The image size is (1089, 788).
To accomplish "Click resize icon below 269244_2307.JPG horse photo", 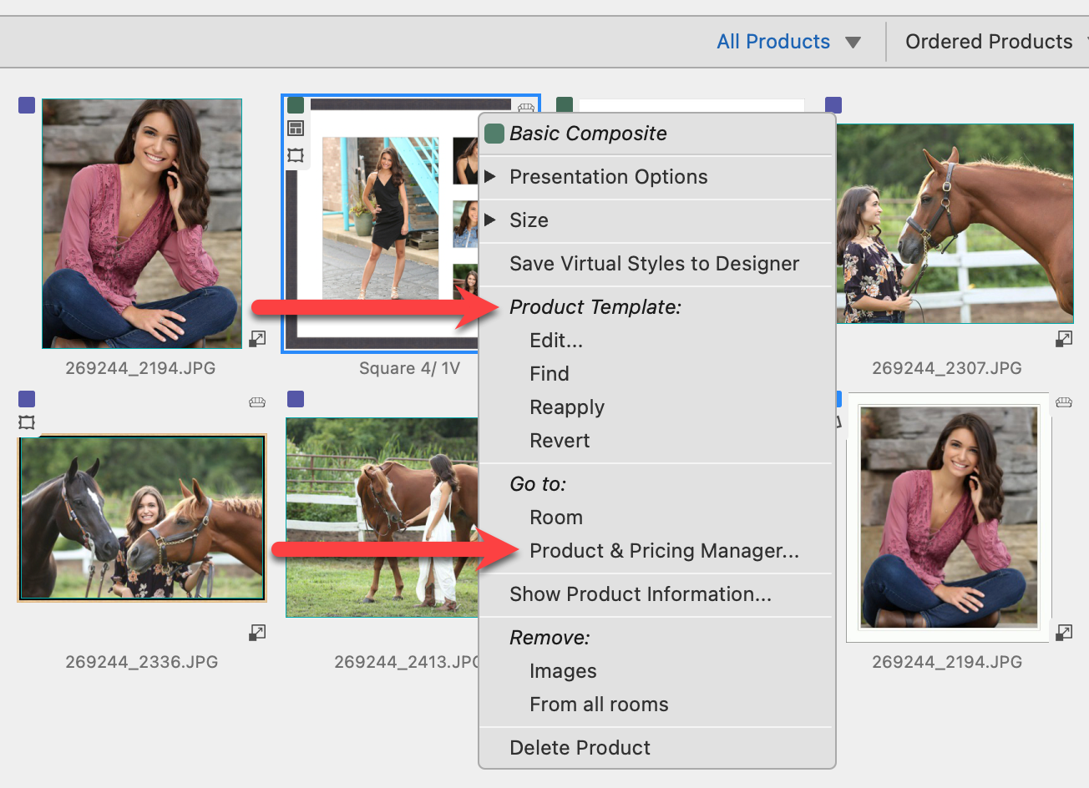I will coord(1064,338).
